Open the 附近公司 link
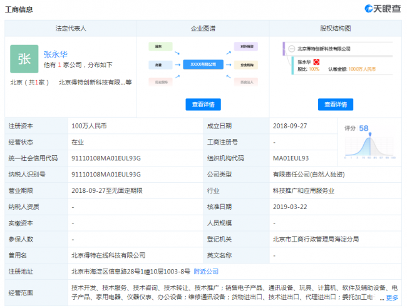Screen dimensions: 407x308 206,272
